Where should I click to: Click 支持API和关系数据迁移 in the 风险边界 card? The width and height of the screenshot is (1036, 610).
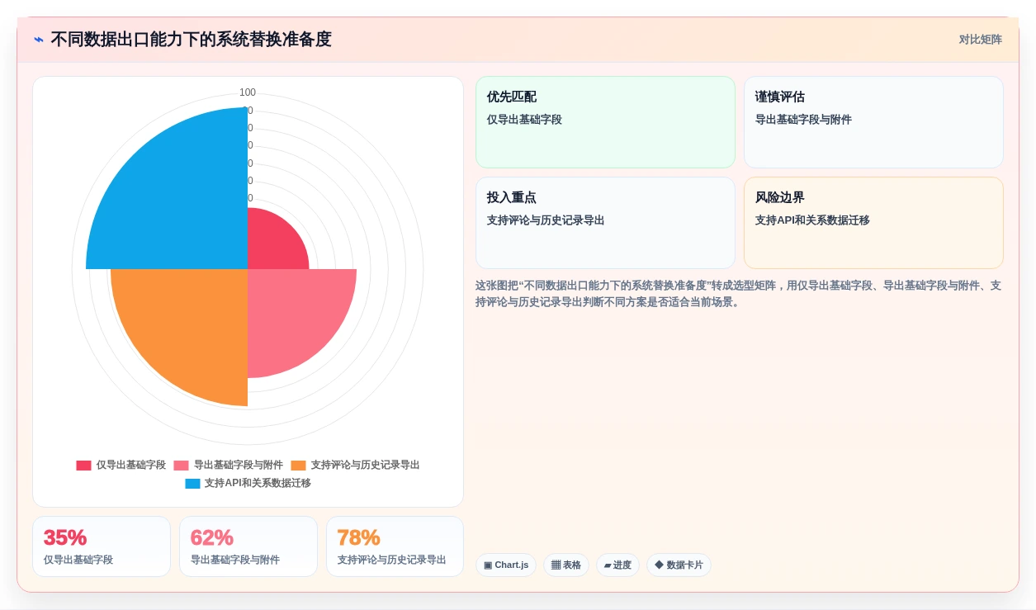tap(812, 220)
